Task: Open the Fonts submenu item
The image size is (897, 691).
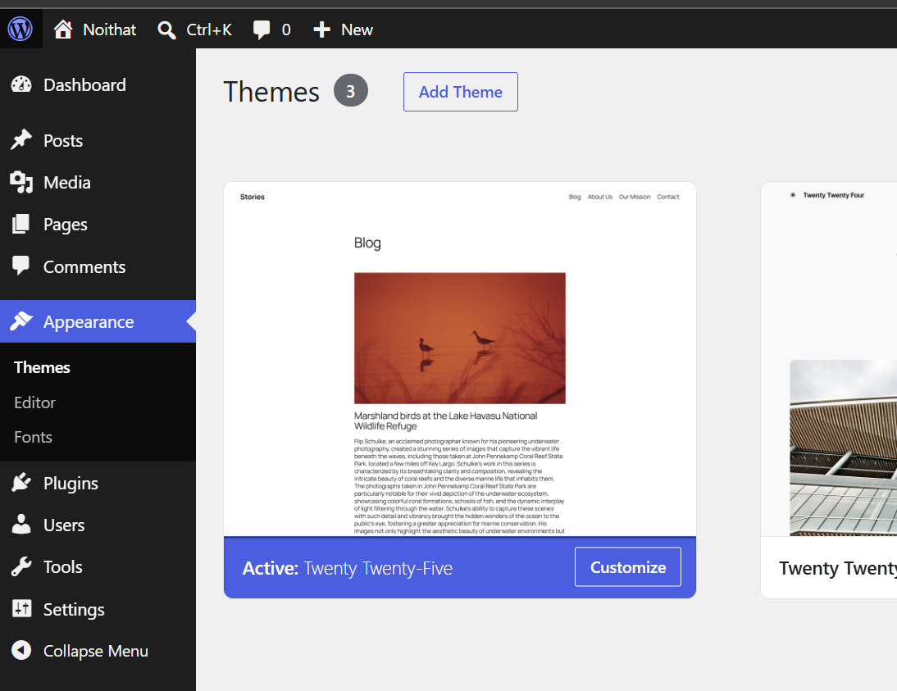Action: click(x=33, y=437)
